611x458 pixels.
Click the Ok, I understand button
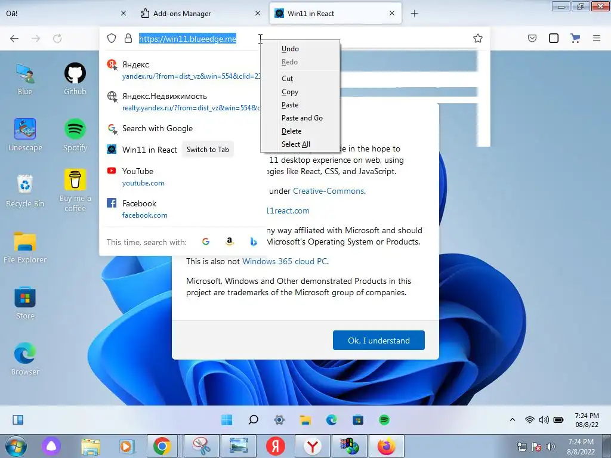379,341
